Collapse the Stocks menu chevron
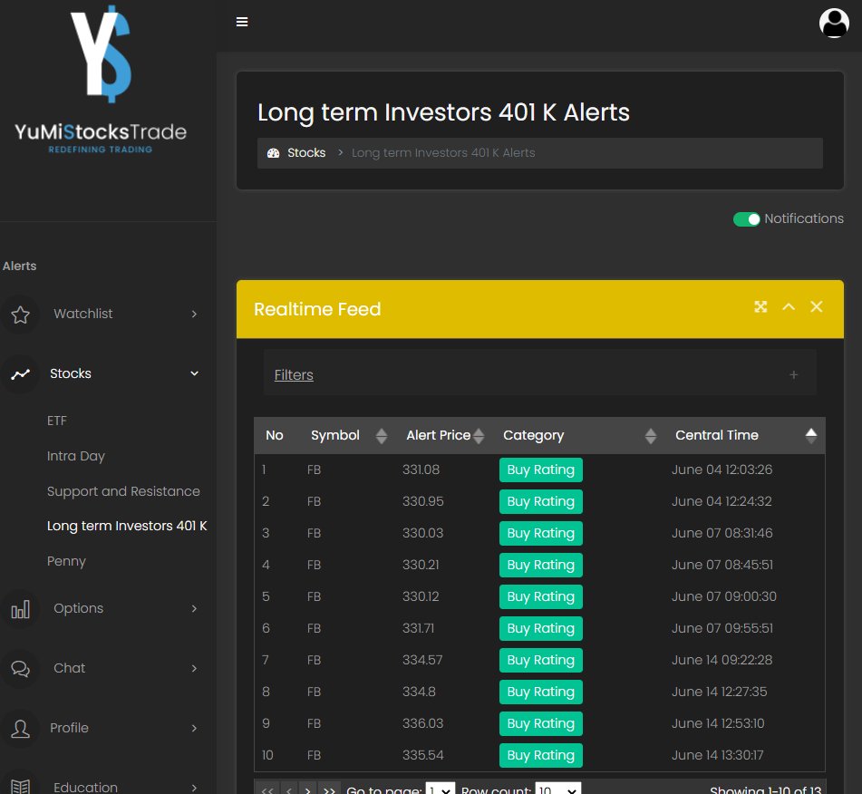 (x=194, y=373)
